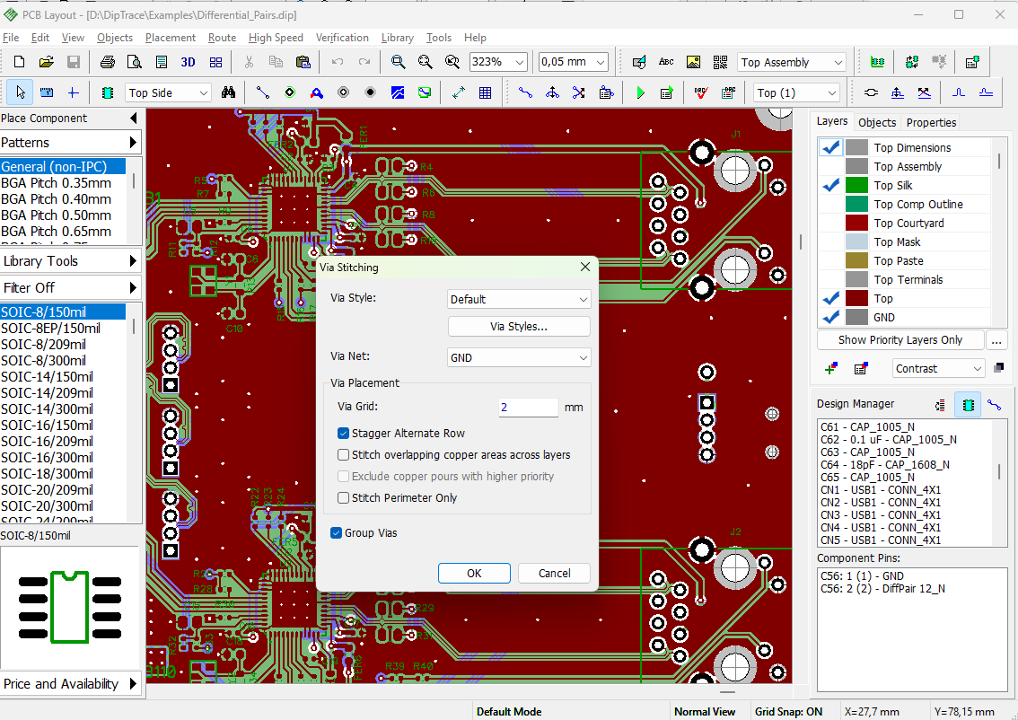Viewport: 1018px width, 720px height.
Task: Open the zoom percentage 323% dropdown
Action: coord(498,62)
